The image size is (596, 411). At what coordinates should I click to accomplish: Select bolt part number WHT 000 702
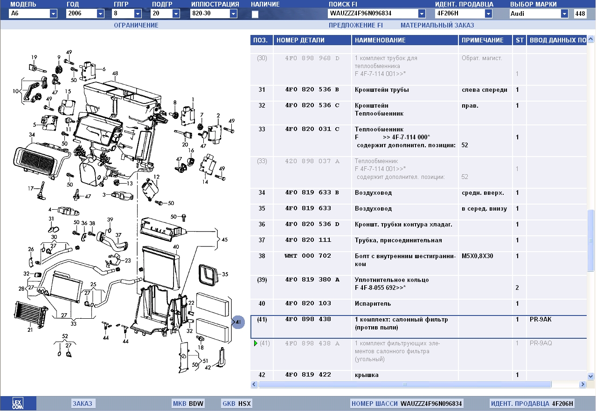[308, 256]
